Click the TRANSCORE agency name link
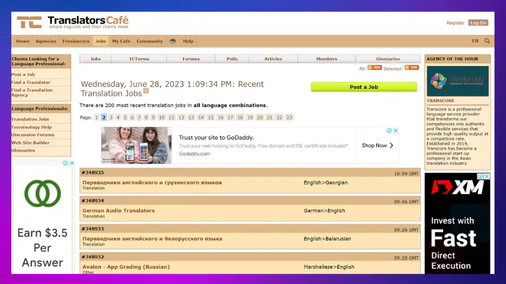506x284 pixels. pyautogui.click(x=440, y=101)
